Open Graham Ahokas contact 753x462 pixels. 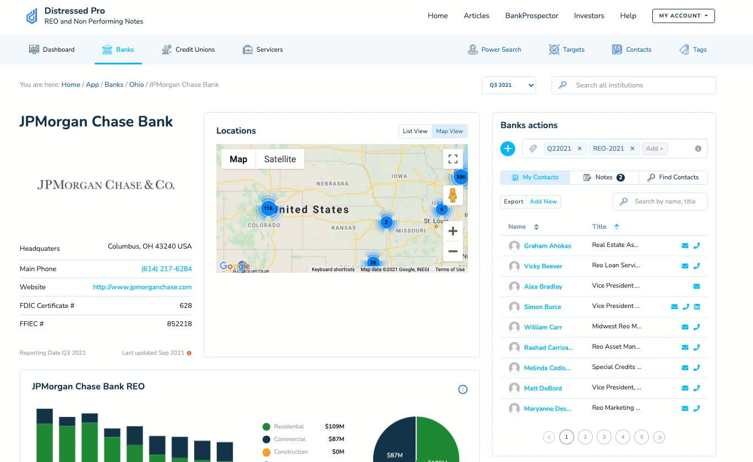tap(548, 246)
